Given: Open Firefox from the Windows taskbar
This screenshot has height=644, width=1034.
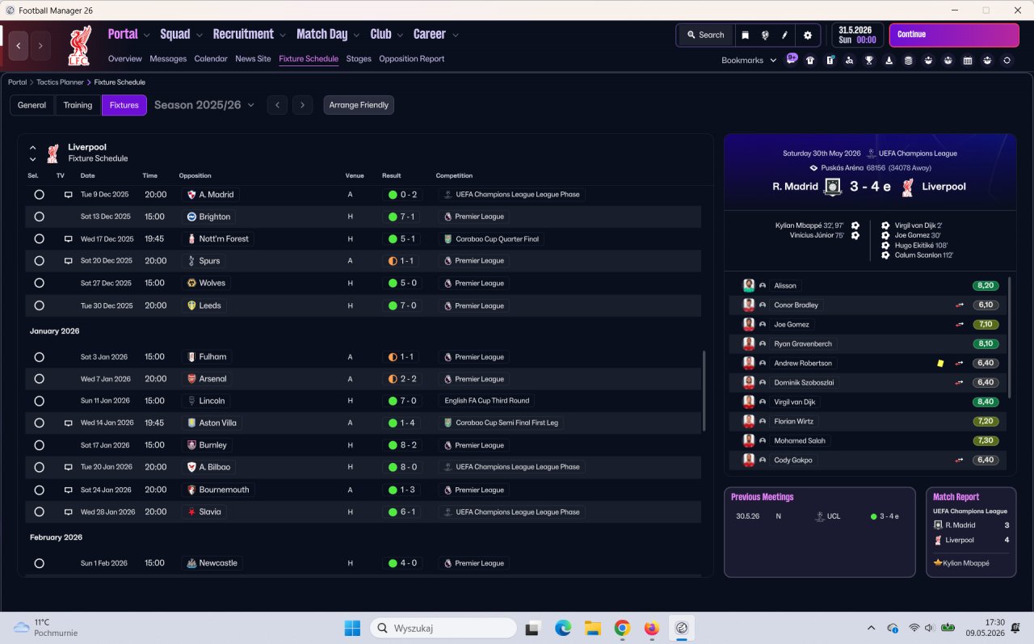Looking at the screenshot, I should 652,628.
